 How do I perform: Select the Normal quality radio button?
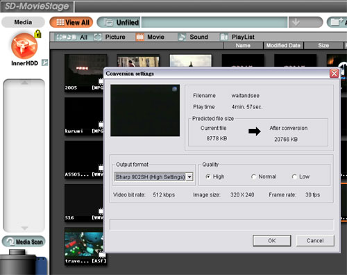(x=253, y=176)
